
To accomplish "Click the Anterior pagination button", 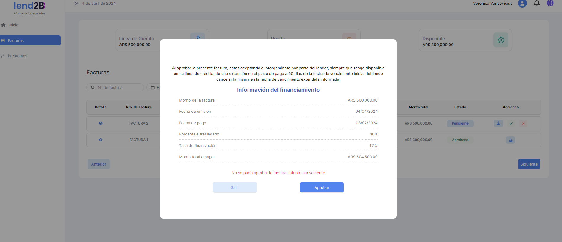I will (98, 164).
